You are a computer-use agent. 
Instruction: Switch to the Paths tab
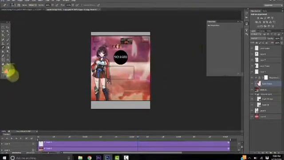pyautogui.click(x=269, y=31)
